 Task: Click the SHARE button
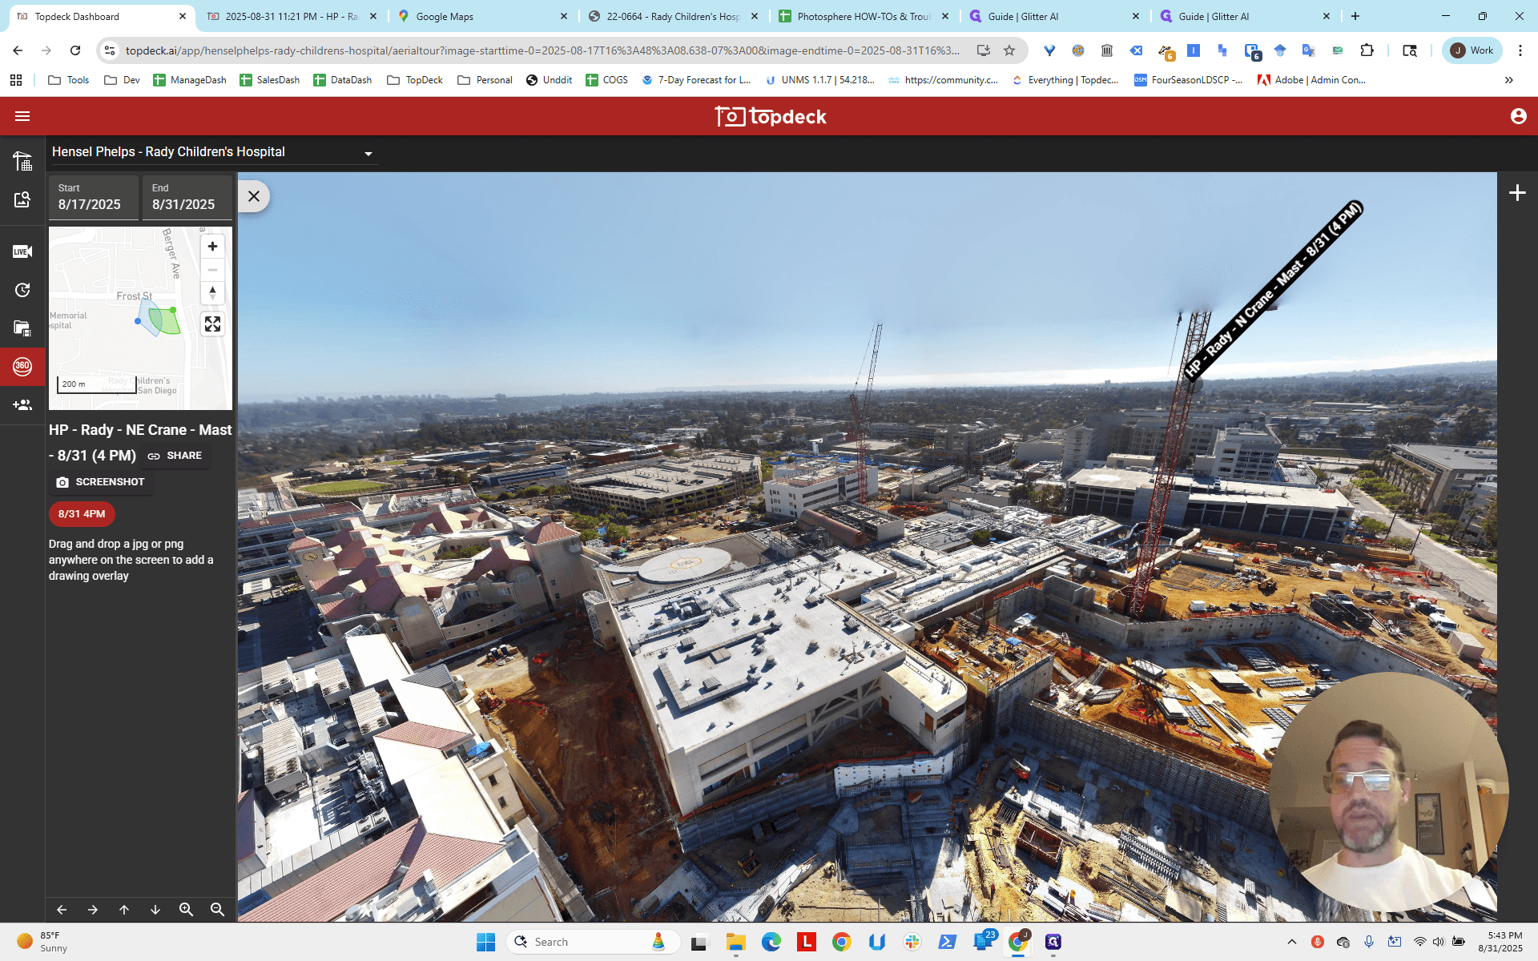coord(175,456)
